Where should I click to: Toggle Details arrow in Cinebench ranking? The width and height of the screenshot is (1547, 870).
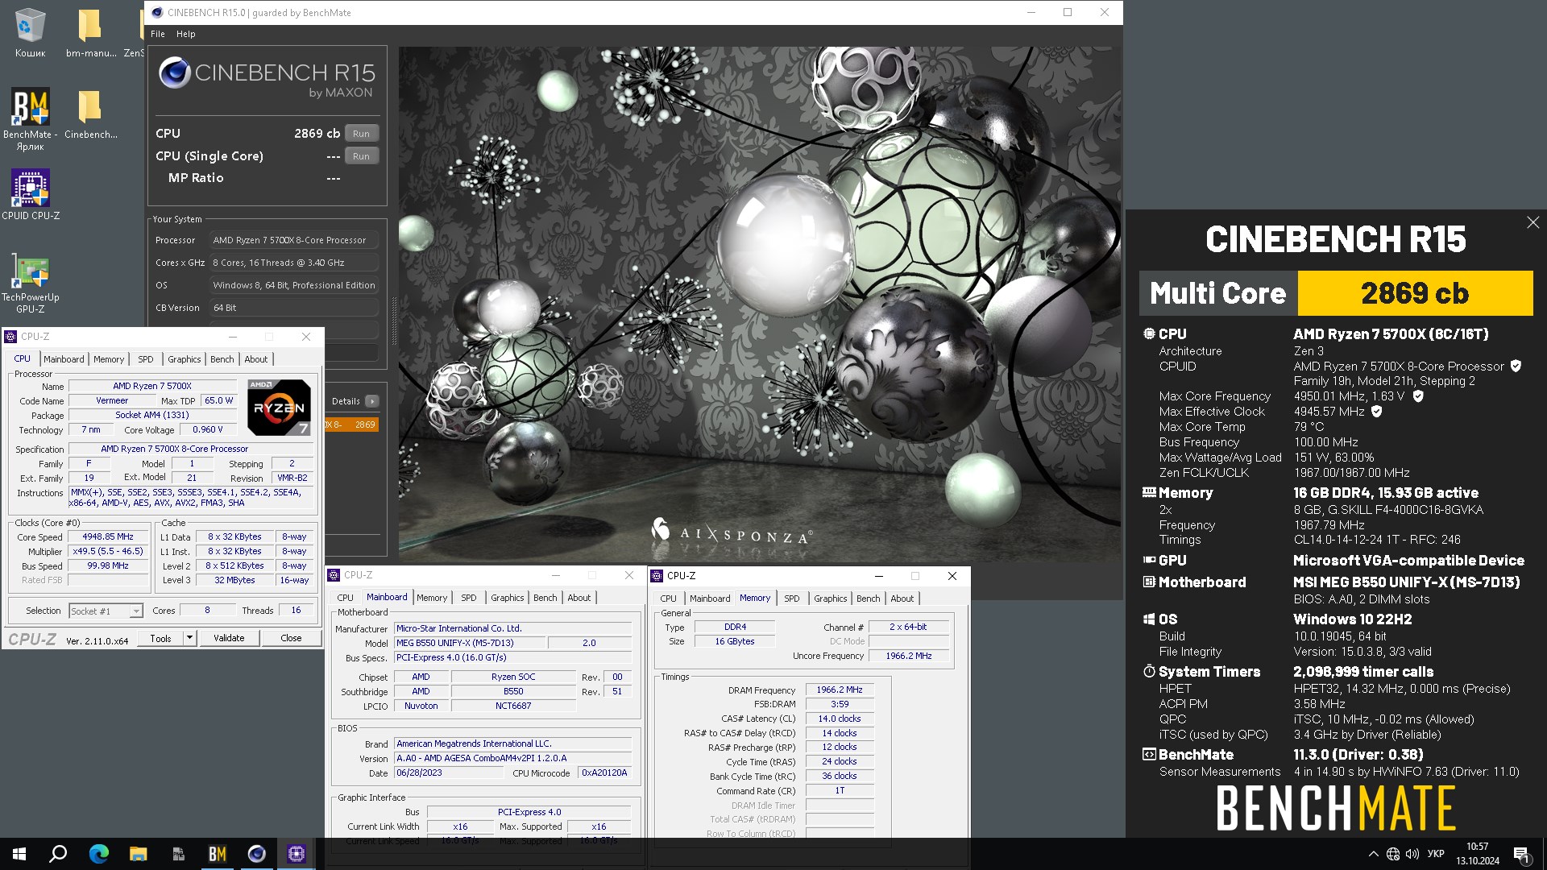click(x=372, y=401)
